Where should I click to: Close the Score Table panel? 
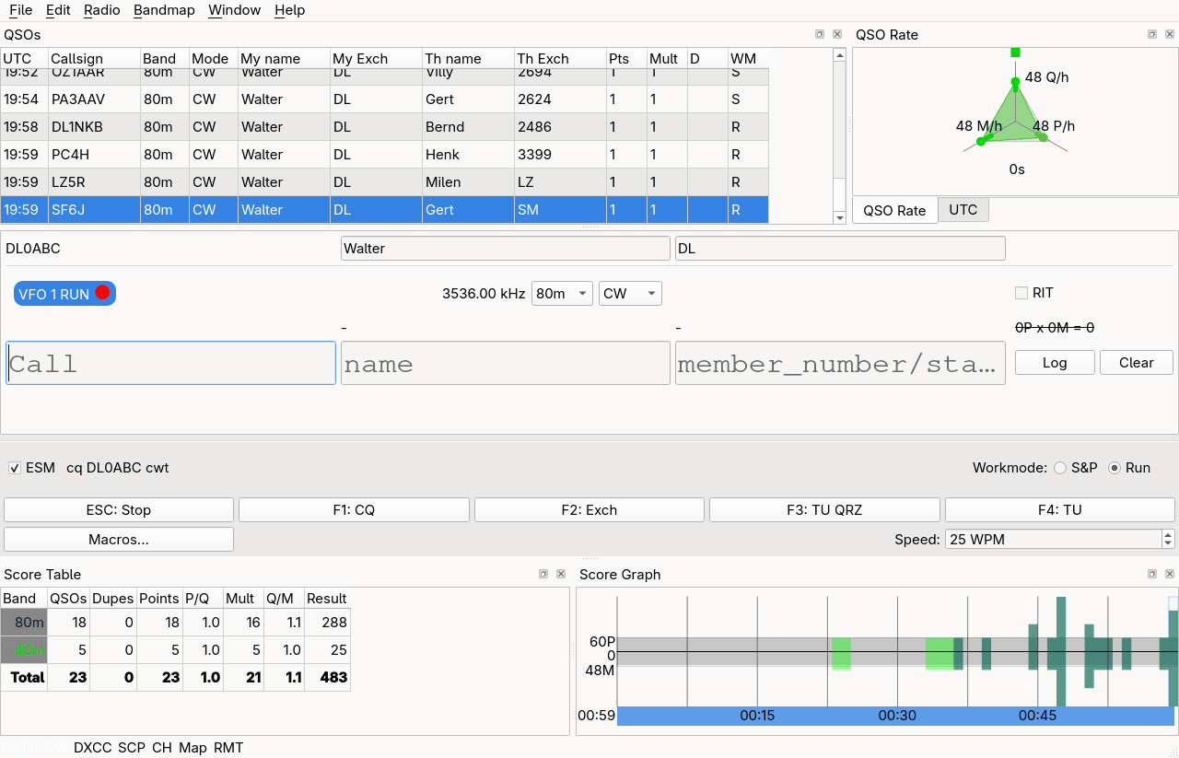[561, 574]
